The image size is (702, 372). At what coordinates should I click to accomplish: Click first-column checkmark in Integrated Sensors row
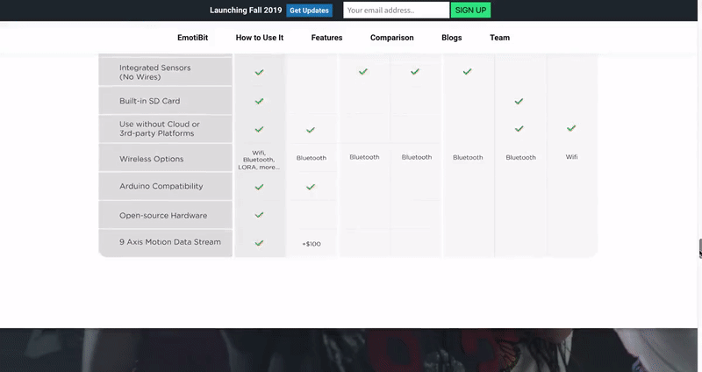point(259,72)
